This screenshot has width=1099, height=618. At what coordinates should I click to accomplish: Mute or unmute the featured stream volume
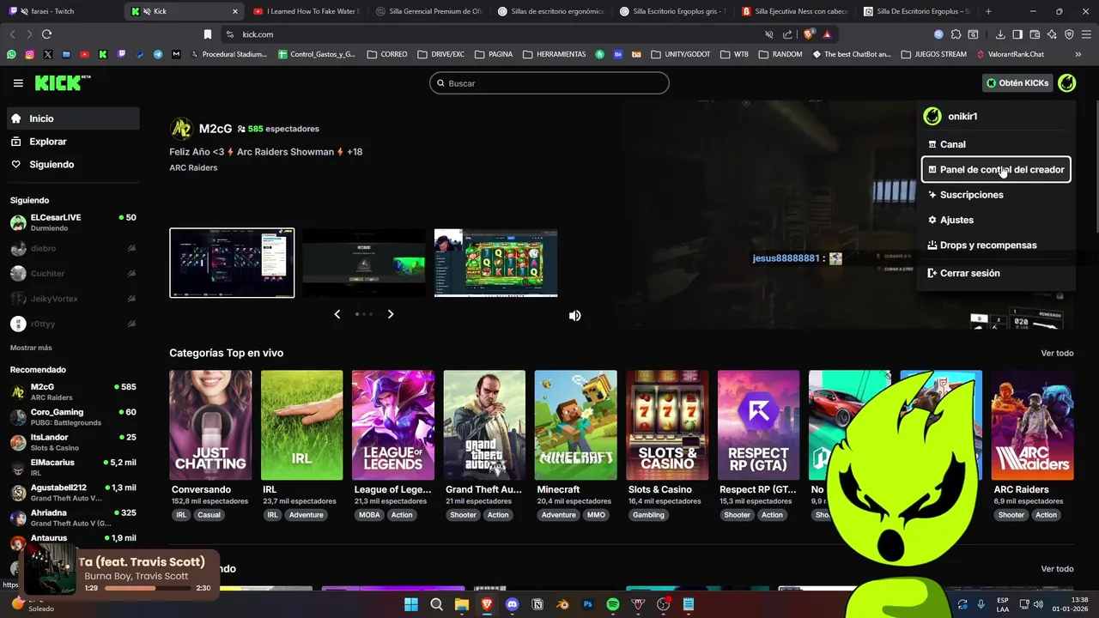click(574, 315)
